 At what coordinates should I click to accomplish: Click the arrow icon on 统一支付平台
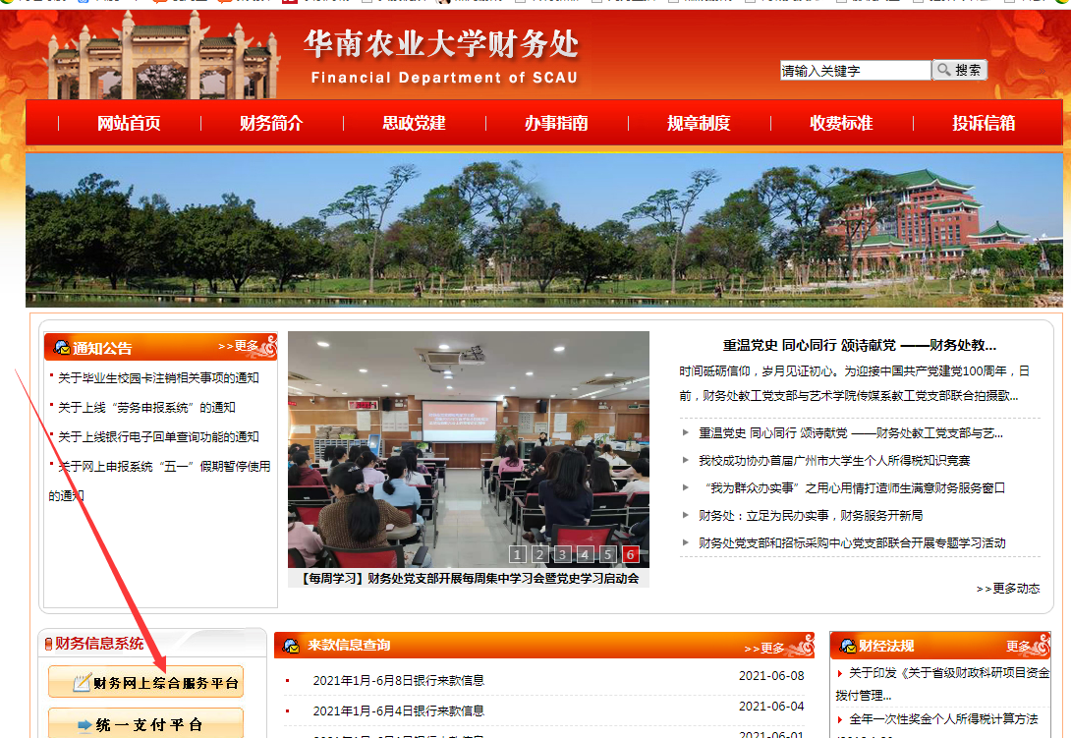[85, 725]
